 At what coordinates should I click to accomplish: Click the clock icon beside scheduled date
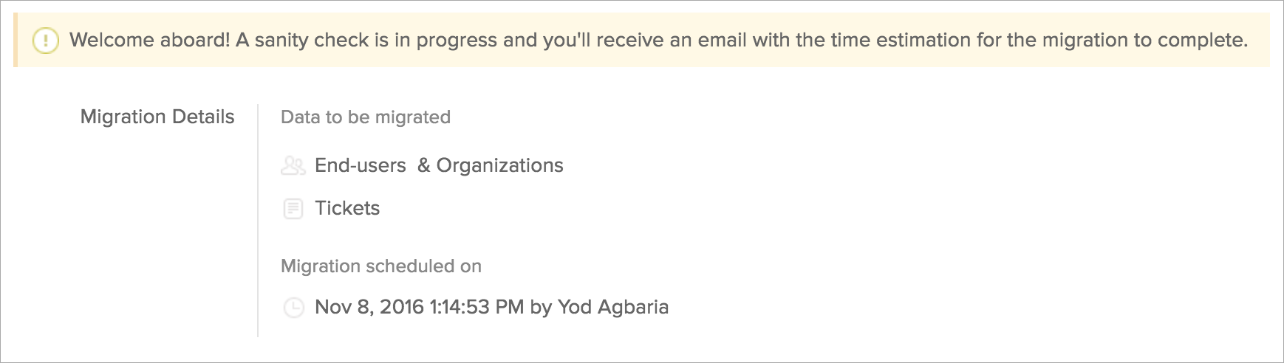click(x=293, y=308)
